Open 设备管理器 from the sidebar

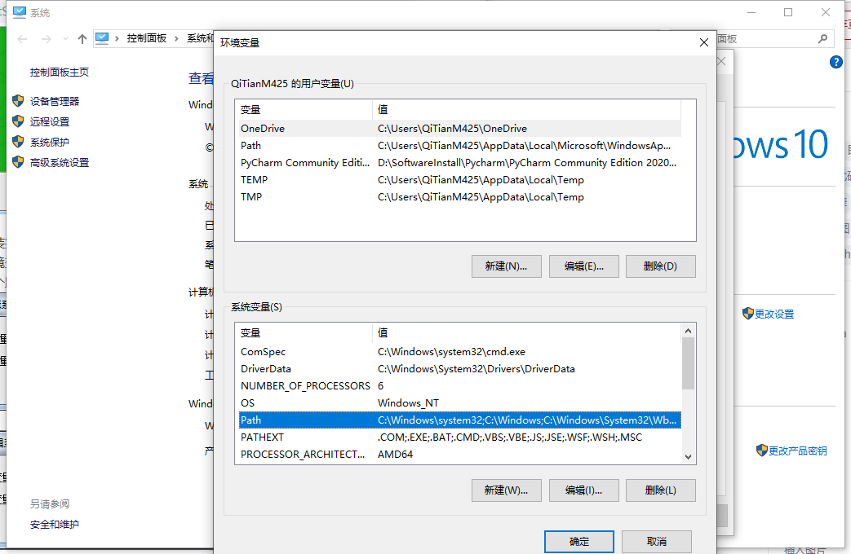tap(55, 102)
